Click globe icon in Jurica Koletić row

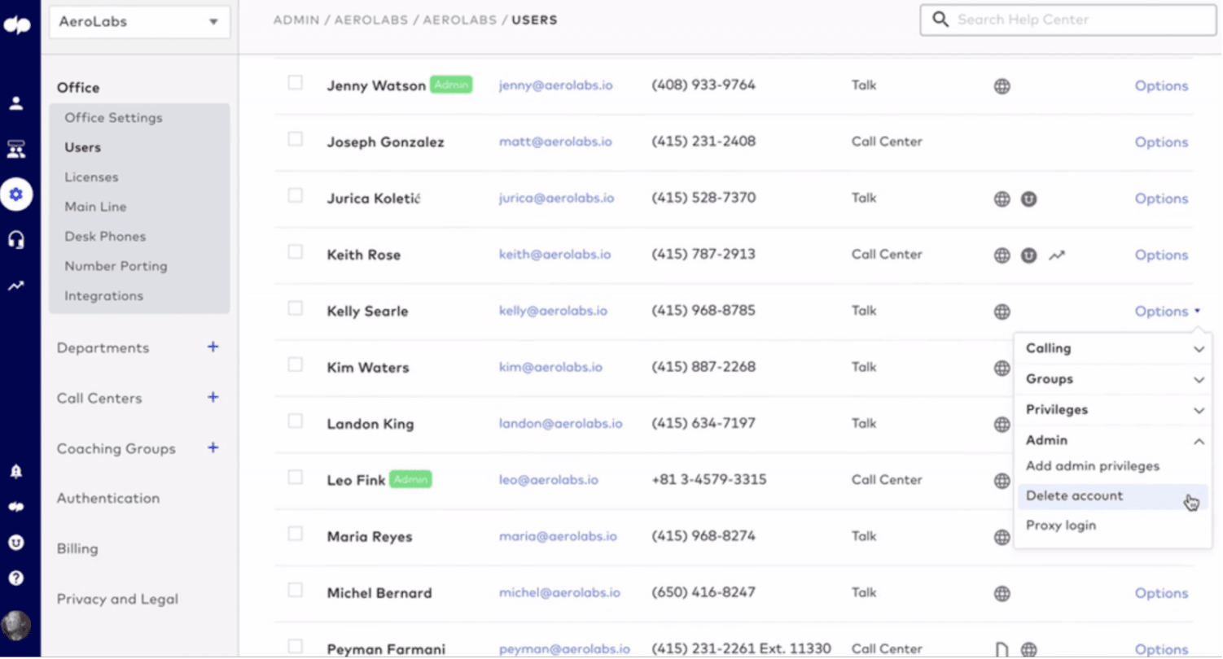click(1002, 199)
